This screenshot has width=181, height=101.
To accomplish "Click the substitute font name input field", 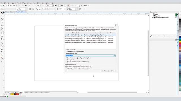I will pyautogui.click(x=90, y=56).
